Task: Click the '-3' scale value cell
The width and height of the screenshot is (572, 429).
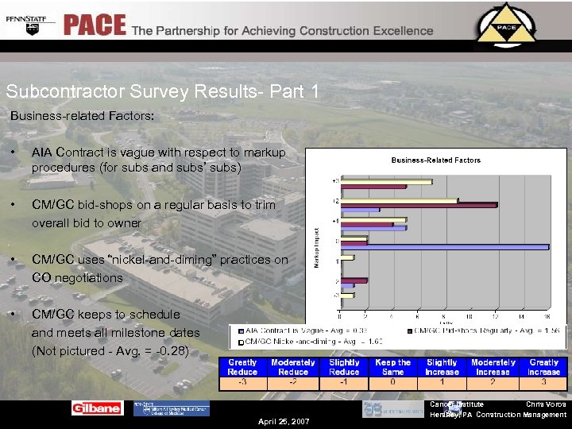Action: [242, 383]
